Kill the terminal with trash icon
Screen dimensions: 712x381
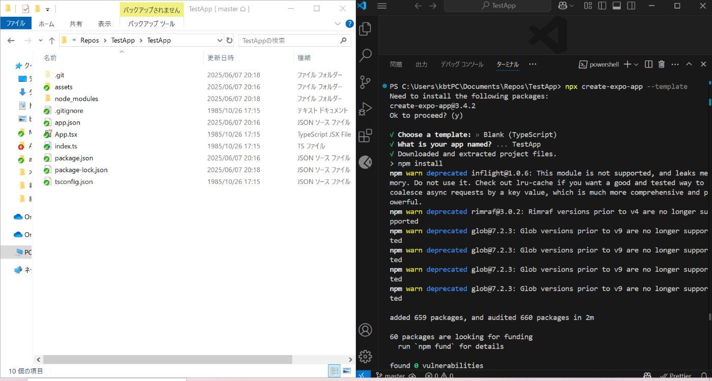662,65
